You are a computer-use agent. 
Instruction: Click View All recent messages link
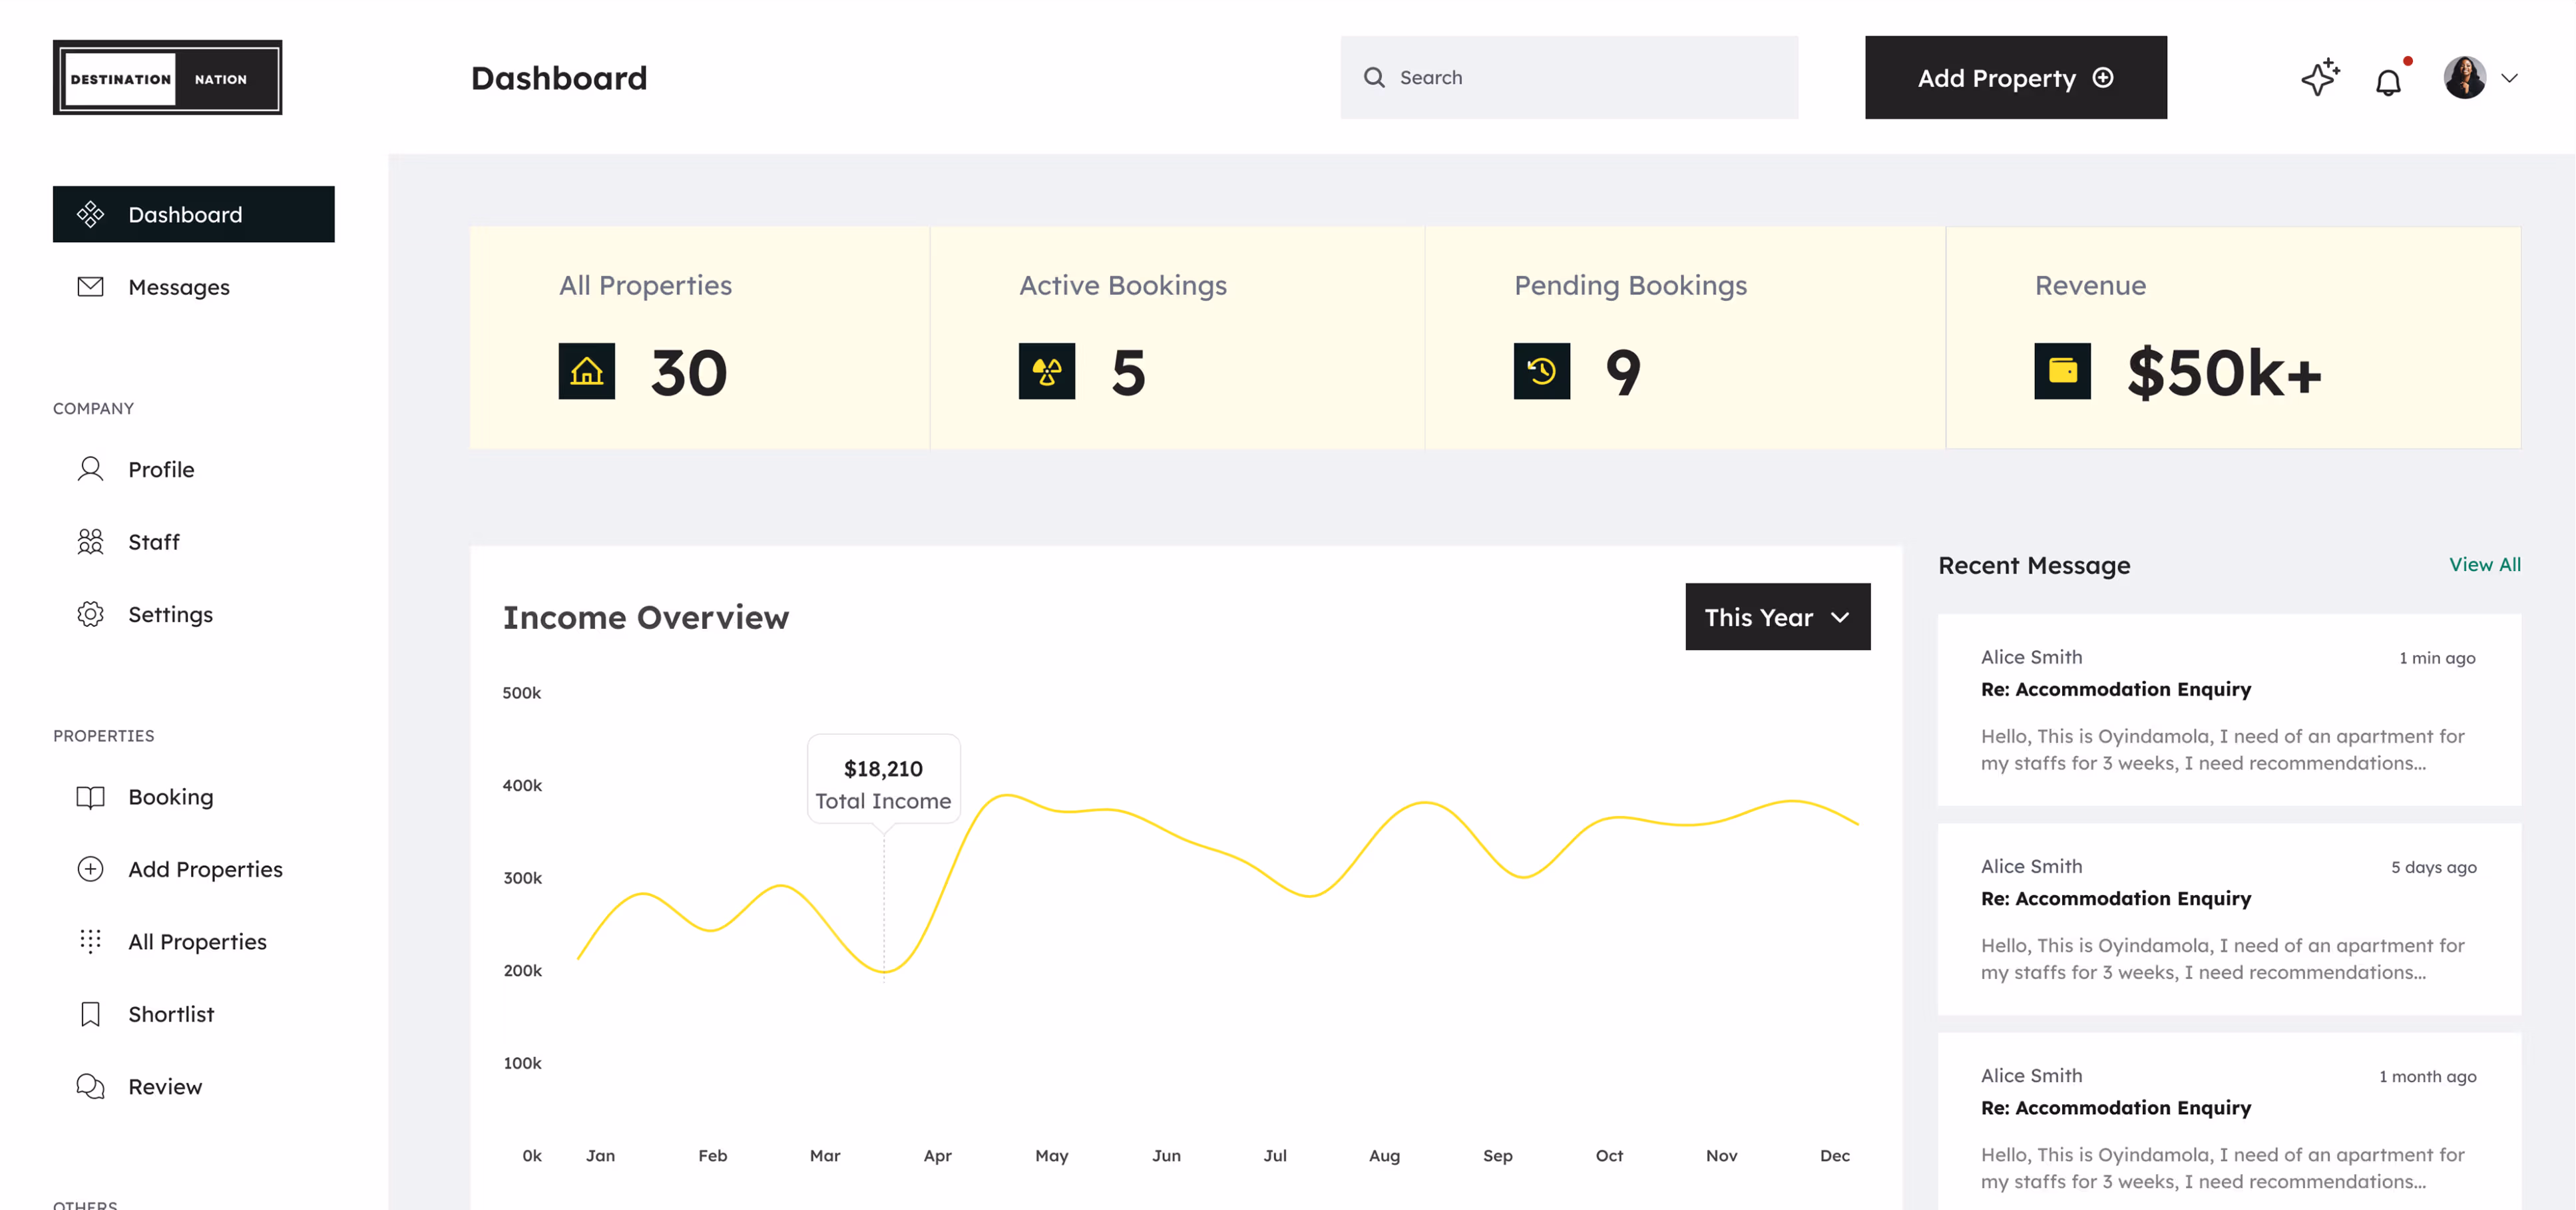pyautogui.click(x=2484, y=564)
